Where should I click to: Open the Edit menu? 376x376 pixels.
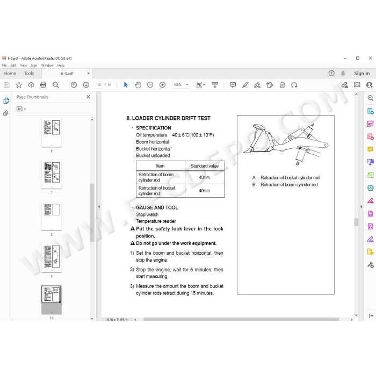coord(13,65)
